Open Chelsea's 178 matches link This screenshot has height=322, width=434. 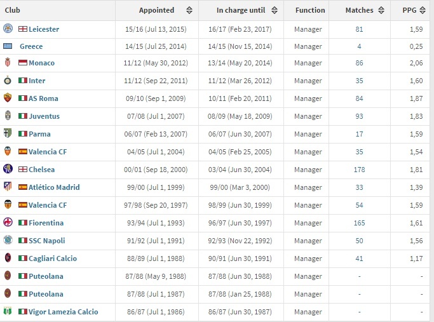click(x=359, y=170)
